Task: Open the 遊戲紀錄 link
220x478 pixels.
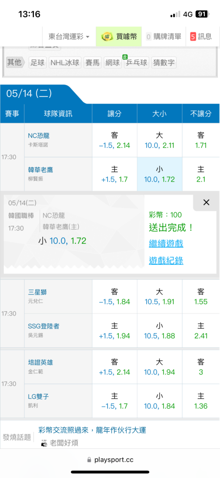Action: click(166, 261)
